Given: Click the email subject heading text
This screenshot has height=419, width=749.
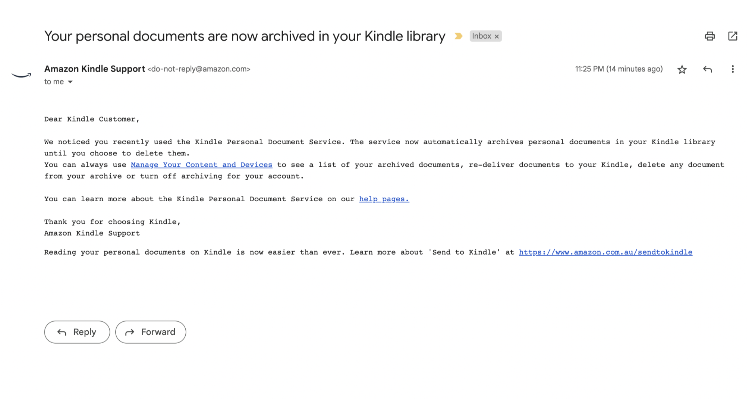Looking at the screenshot, I should coord(245,36).
